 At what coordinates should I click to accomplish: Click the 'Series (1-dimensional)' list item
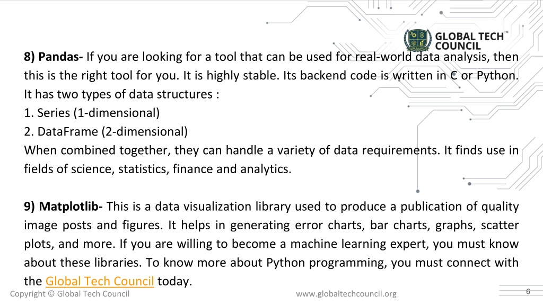click(98, 113)
